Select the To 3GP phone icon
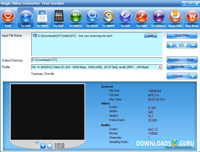This screenshot has width=200, height=152. [59, 16]
